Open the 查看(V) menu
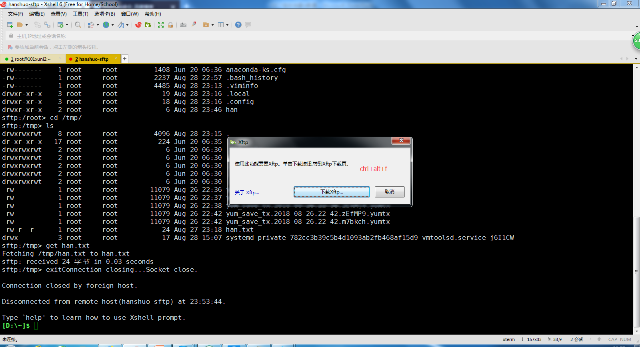Image resolution: width=640 pixels, height=347 pixels. pos(59,14)
